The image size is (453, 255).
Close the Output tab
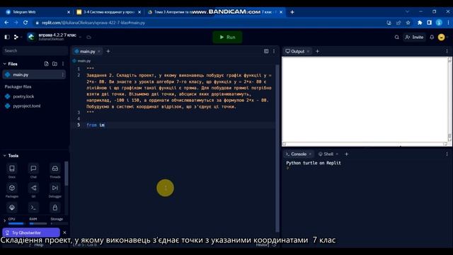(309, 51)
